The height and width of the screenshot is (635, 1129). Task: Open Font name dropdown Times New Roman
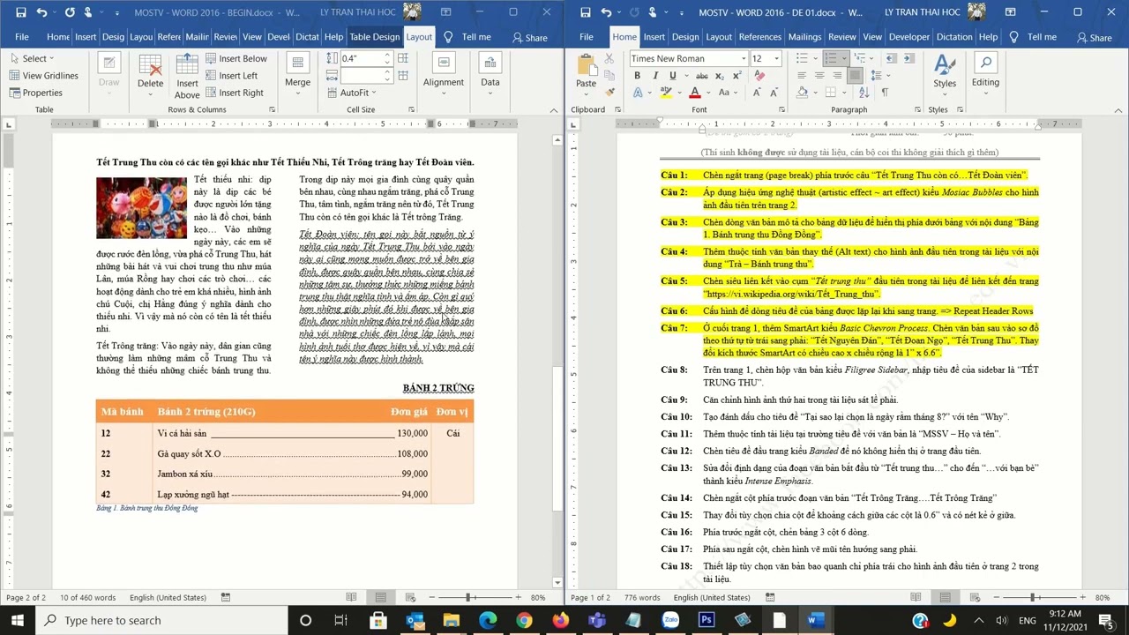(x=744, y=59)
